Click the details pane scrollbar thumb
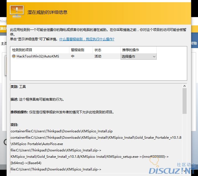Screen dimensions: 198x176 184,101
